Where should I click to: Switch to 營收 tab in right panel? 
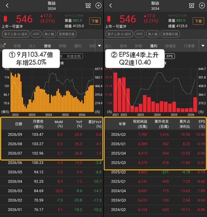(x=123, y=46)
